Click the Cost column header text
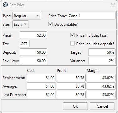118x113 pixels. click(x=31, y=71)
